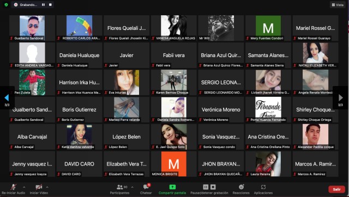Select Daniela Hualuque tile
Image resolution: width=349 pixels, height=197 pixels.
pyautogui.click(x=79, y=56)
